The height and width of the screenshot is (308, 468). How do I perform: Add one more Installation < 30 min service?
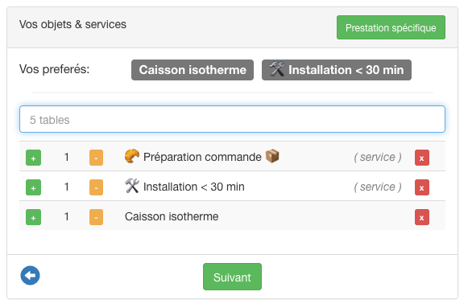(x=34, y=187)
